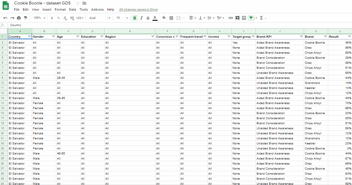The width and height of the screenshot is (352, 185).
Task: Open the Region column filter
Action: point(153,37)
